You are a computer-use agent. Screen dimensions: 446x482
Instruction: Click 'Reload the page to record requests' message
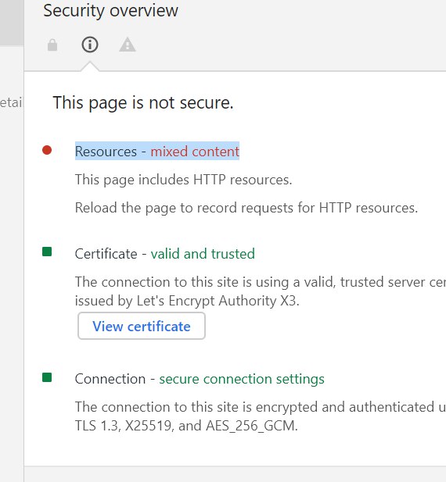(246, 208)
